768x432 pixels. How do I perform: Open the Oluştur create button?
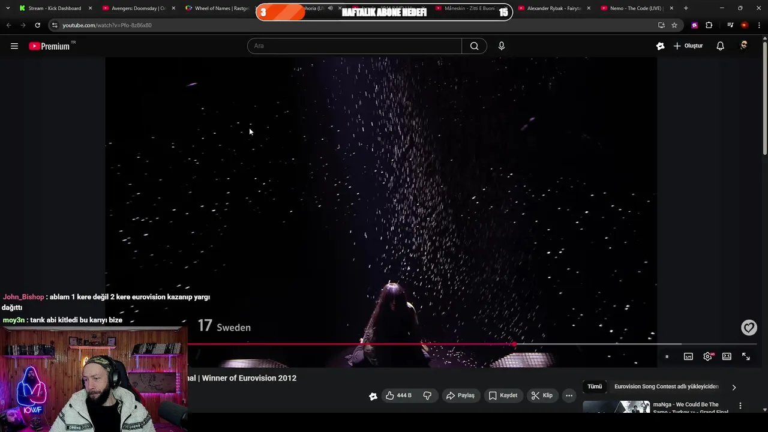[x=688, y=46]
